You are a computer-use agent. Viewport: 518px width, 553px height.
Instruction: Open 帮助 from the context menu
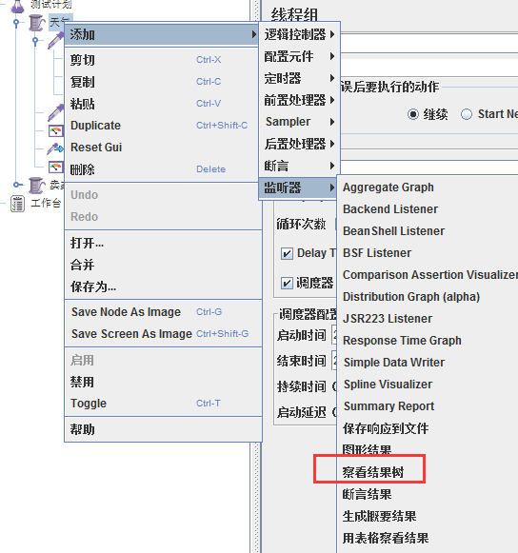pos(163,429)
